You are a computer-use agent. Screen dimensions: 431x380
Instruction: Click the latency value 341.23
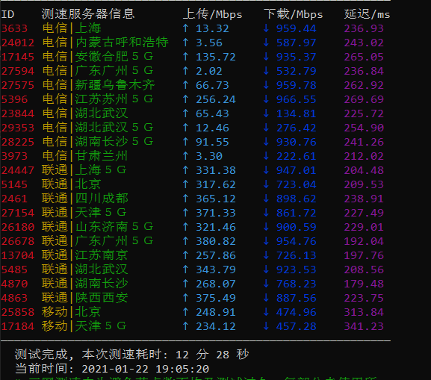[364, 327]
